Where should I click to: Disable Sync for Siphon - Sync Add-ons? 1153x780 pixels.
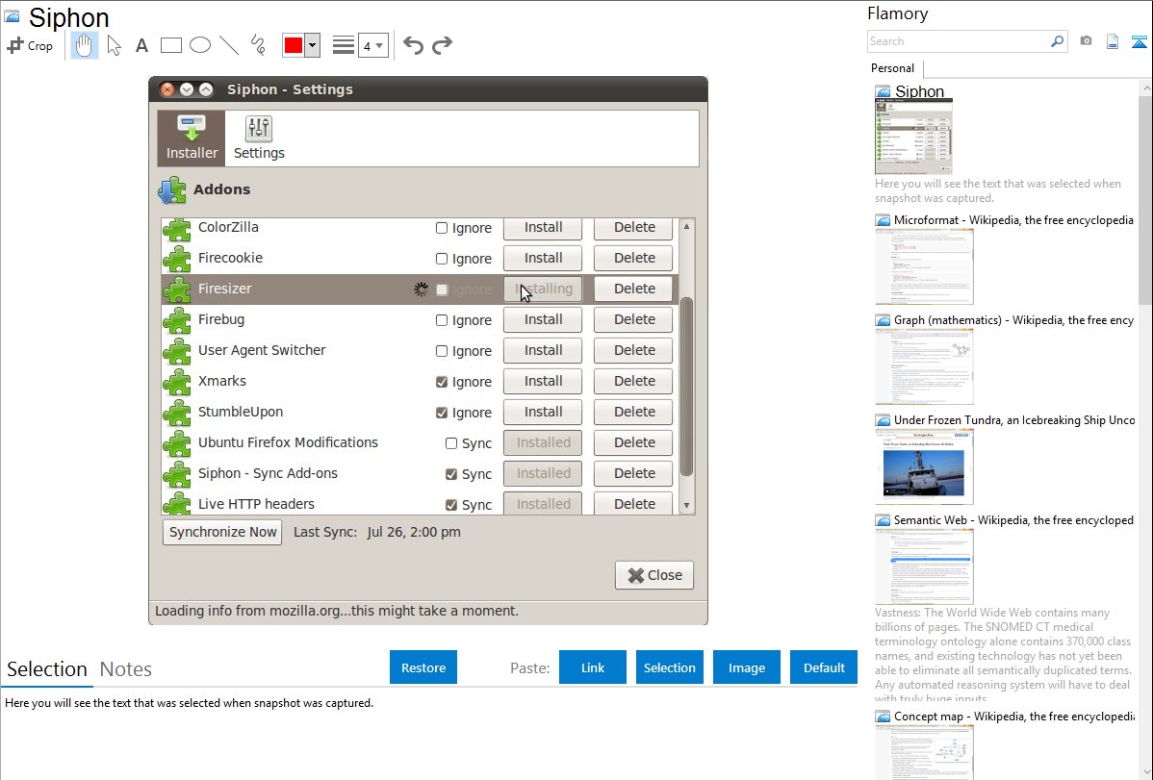[451, 475]
